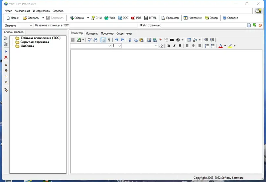Open font color dropdown arrow
Image resolution: width=266 pixels, height=182 pixels.
pos(225,46)
